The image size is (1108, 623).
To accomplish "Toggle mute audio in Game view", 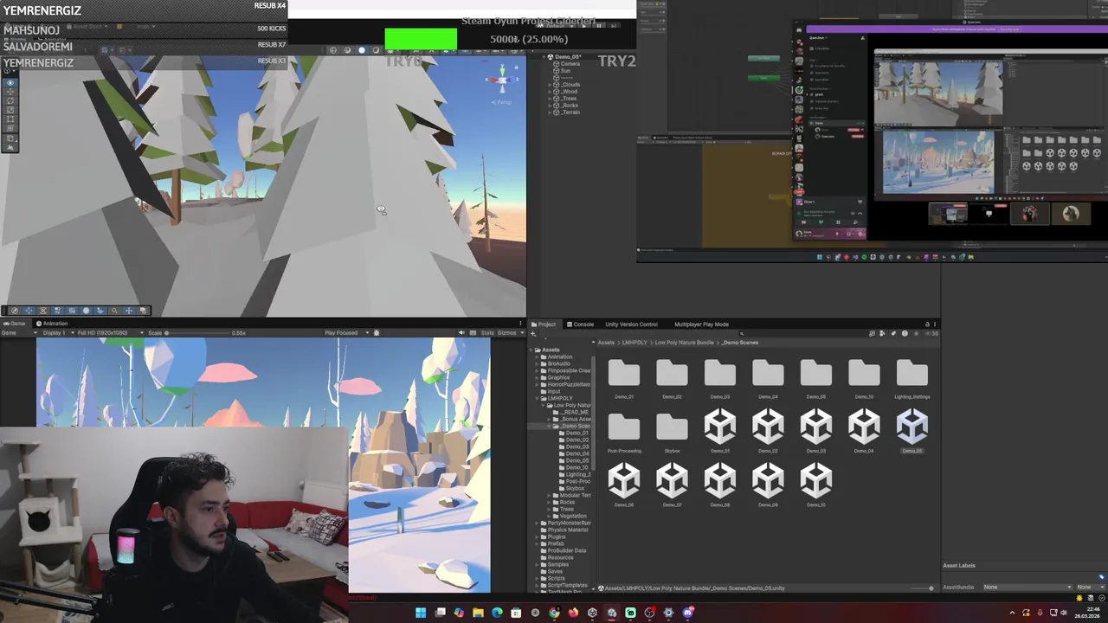I will [x=461, y=333].
